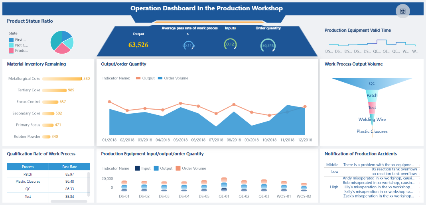Sort table by Process column header
Screen dimensions: 426x205
point(28,167)
